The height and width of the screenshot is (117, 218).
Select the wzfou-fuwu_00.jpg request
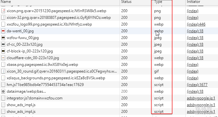pos(23,38)
